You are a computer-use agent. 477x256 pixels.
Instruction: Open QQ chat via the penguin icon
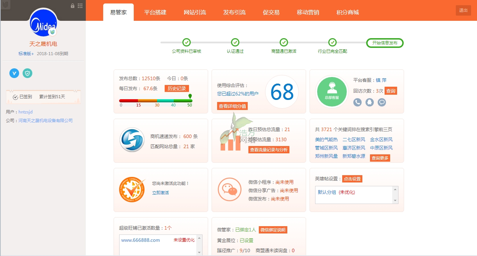(x=369, y=102)
